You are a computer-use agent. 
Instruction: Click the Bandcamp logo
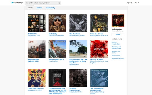(17, 3)
